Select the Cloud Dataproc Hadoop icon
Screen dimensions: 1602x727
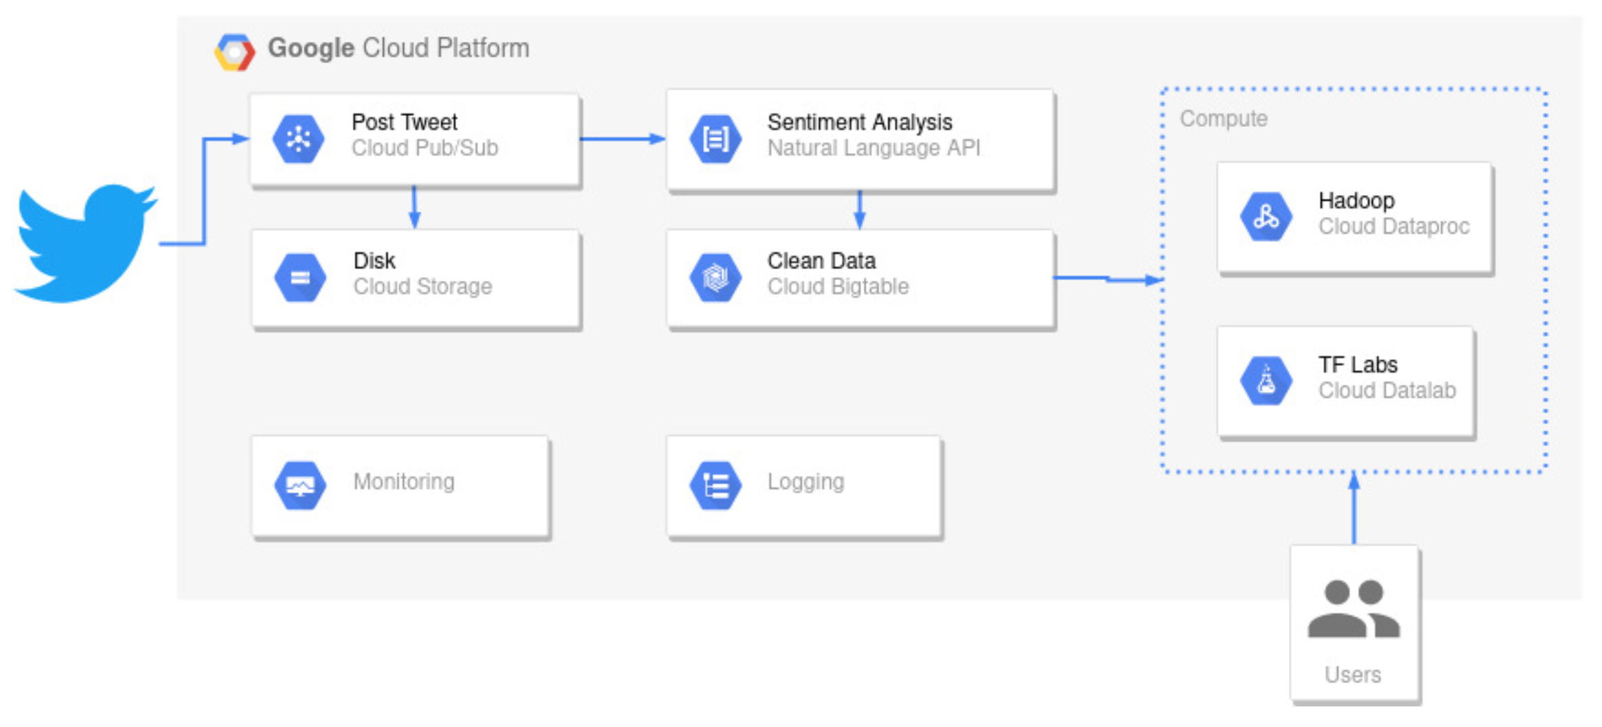pos(1266,218)
